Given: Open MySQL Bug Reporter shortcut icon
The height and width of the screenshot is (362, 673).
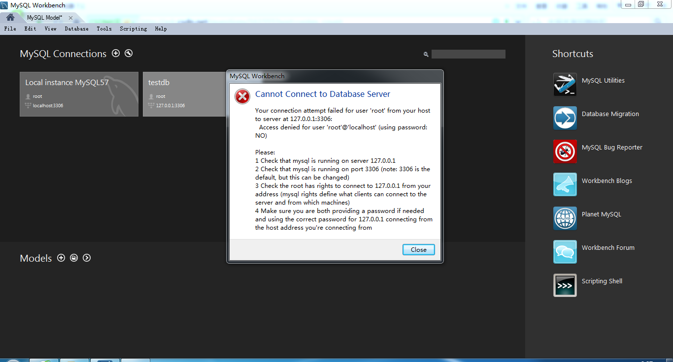Looking at the screenshot, I should (x=565, y=151).
